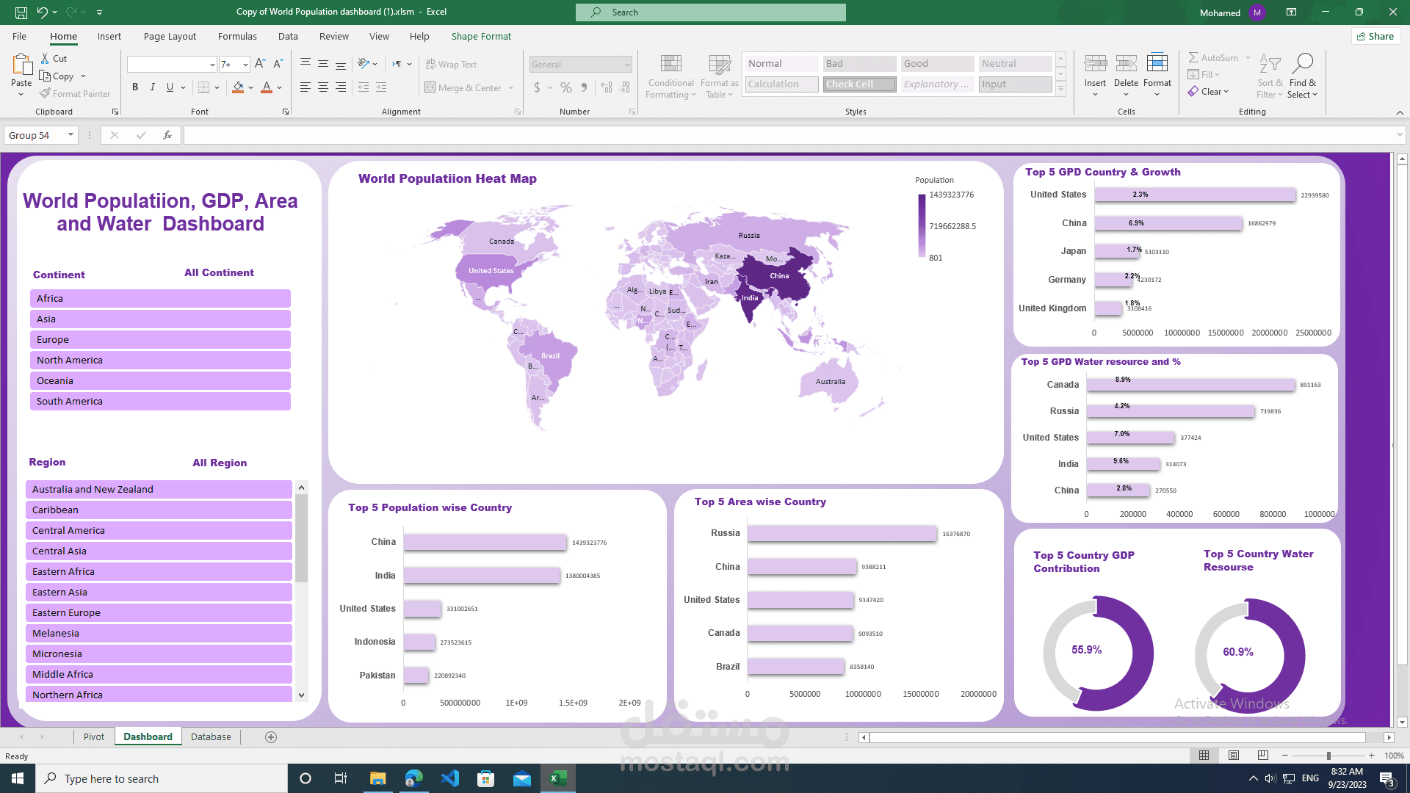Screen dimensions: 1410x793
Task: Add a new sheet with plus icon
Action: coord(271,737)
